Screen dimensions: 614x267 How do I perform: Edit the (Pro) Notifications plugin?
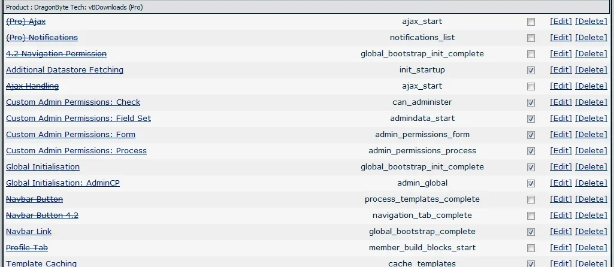[x=561, y=38]
